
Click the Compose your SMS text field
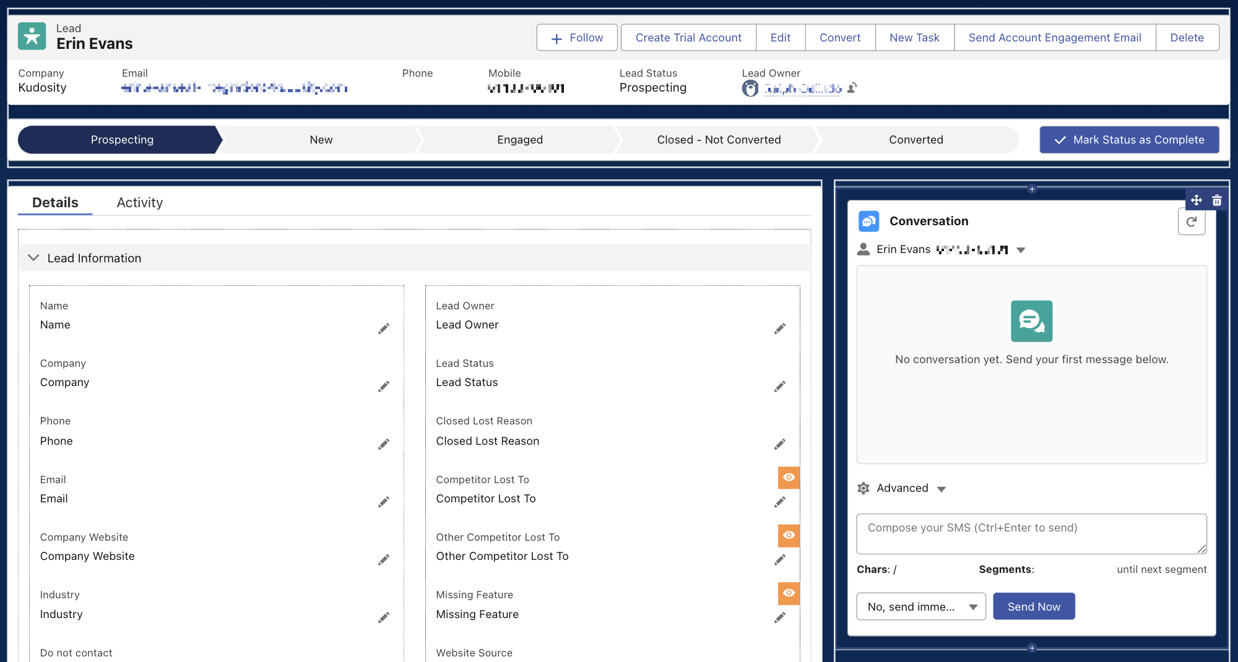point(1031,533)
